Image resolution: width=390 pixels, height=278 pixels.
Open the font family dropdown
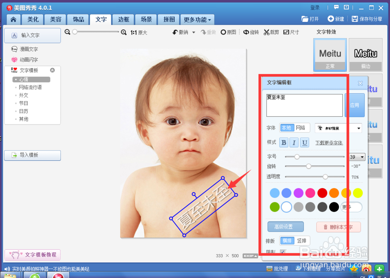[339, 128]
